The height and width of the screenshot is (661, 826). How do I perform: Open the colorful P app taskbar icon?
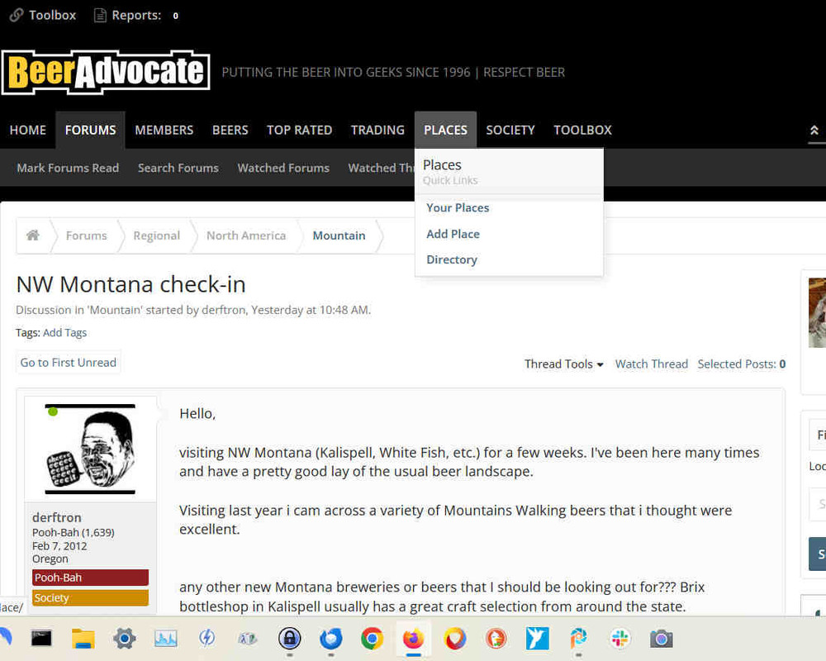coord(578,639)
